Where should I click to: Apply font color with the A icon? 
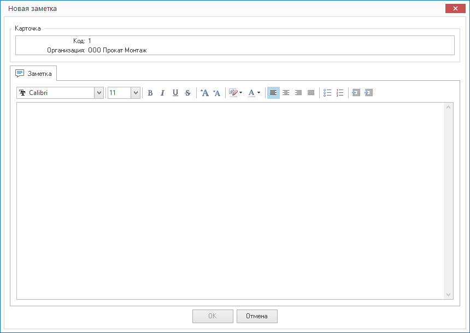(x=251, y=93)
